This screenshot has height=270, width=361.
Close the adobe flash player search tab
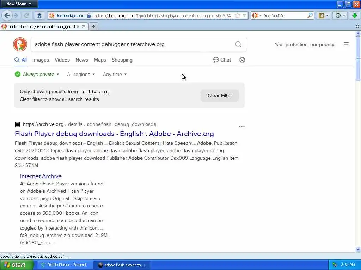84,27
